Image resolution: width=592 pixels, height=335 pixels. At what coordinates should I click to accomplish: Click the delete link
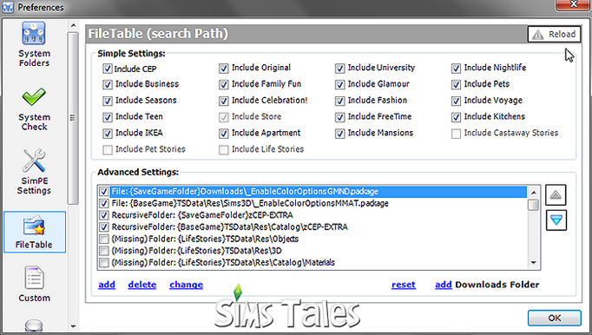142,285
